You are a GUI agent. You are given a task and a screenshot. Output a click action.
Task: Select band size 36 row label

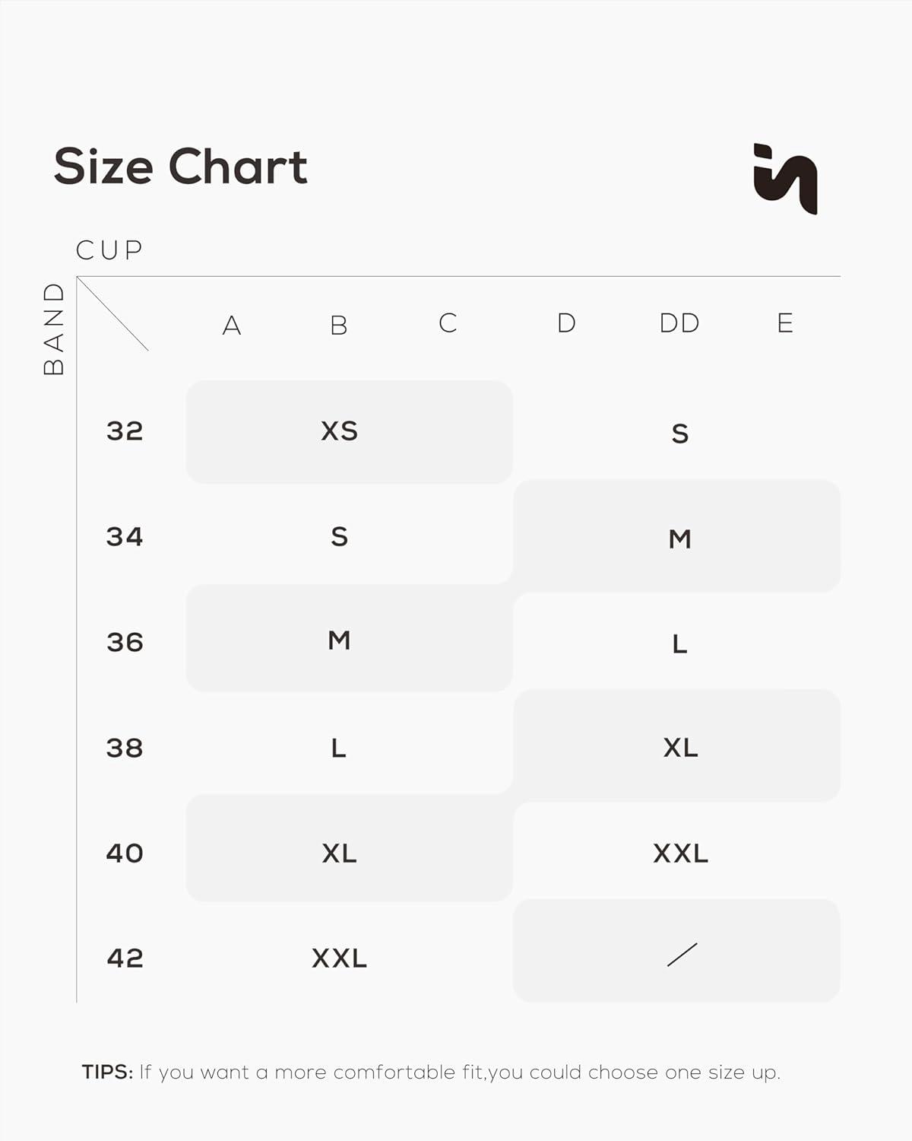coord(125,643)
